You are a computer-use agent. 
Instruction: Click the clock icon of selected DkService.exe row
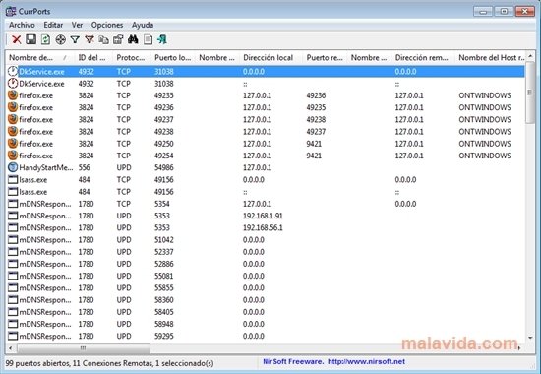click(x=13, y=72)
